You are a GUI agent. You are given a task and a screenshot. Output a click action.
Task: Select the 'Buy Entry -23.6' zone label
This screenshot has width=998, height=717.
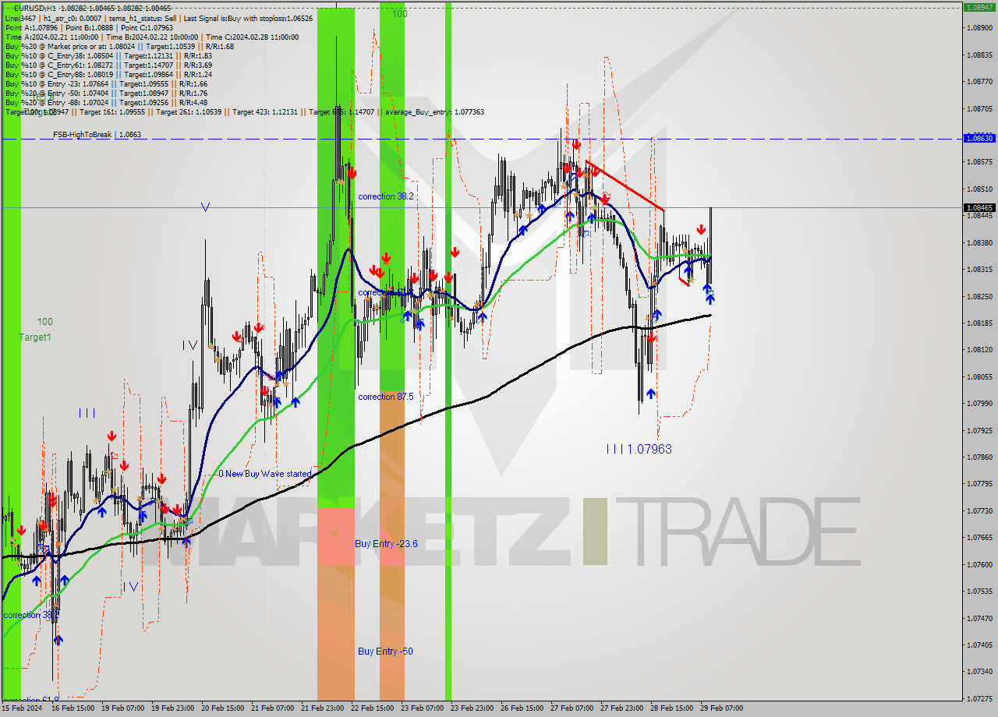386,543
